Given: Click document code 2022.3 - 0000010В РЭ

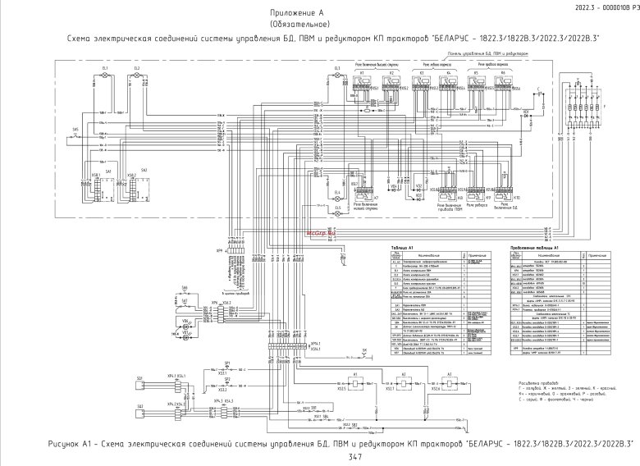Looking at the screenshot, I should (601, 7).
